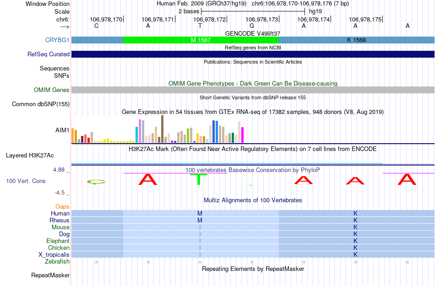This screenshot has width=435, height=286.
Task: Click the Gene Expression in 54 tissues title
Action: (253, 112)
